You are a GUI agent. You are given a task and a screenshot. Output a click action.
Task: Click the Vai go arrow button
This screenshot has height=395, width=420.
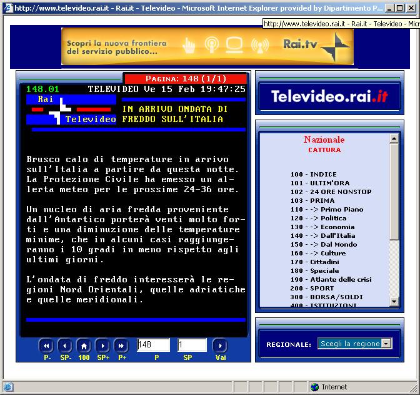point(220,346)
